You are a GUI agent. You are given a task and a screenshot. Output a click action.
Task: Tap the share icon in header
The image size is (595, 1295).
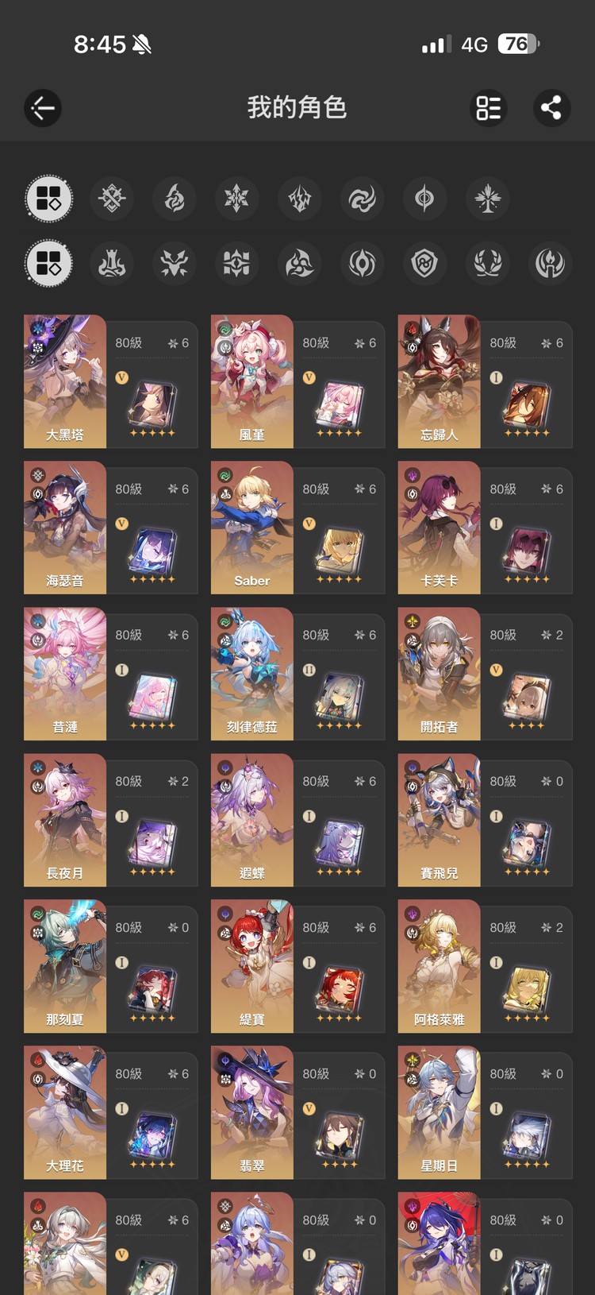point(551,108)
